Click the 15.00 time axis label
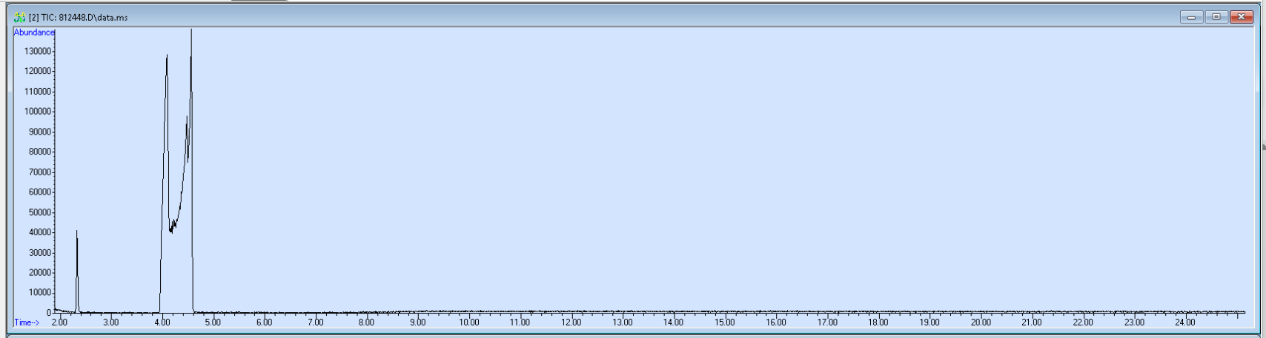Screen dimensions: 1266x338 [725, 322]
